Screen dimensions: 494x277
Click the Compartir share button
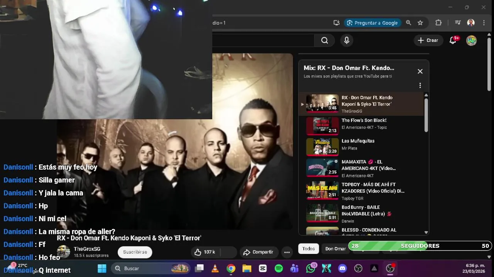point(259,252)
